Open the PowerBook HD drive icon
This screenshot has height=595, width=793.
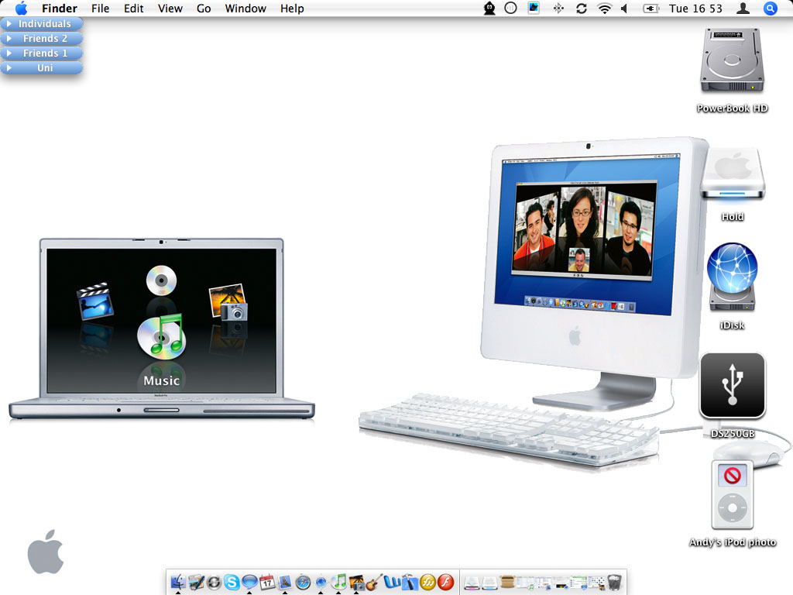click(x=732, y=60)
